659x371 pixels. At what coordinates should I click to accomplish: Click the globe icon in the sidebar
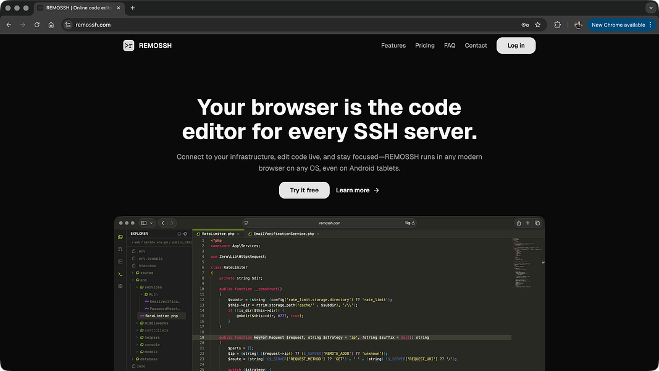120,286
